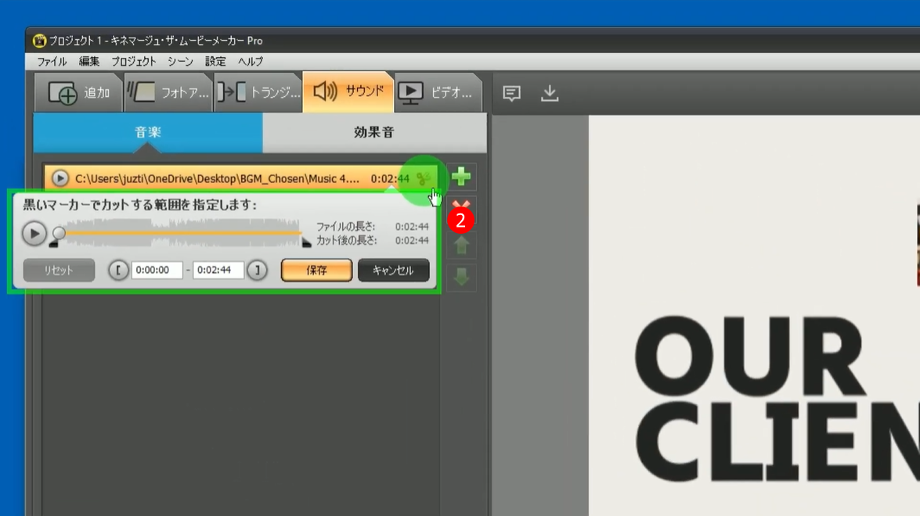The height and width of the screenshot is (516, 920).
Task: Switch to the 効果音 tab
Action: point(373,133)
